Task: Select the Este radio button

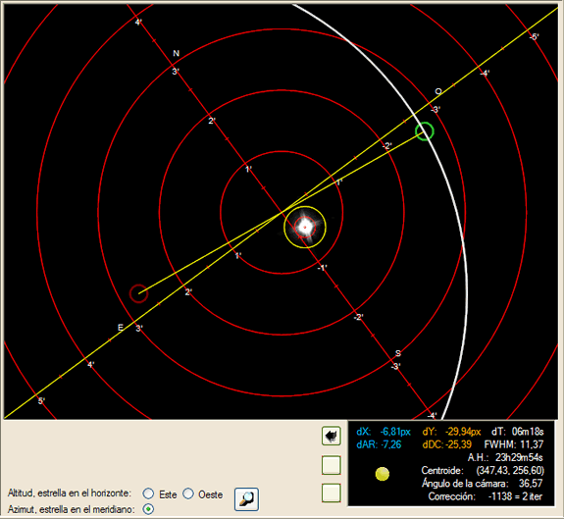Action: tap(148, 493)
